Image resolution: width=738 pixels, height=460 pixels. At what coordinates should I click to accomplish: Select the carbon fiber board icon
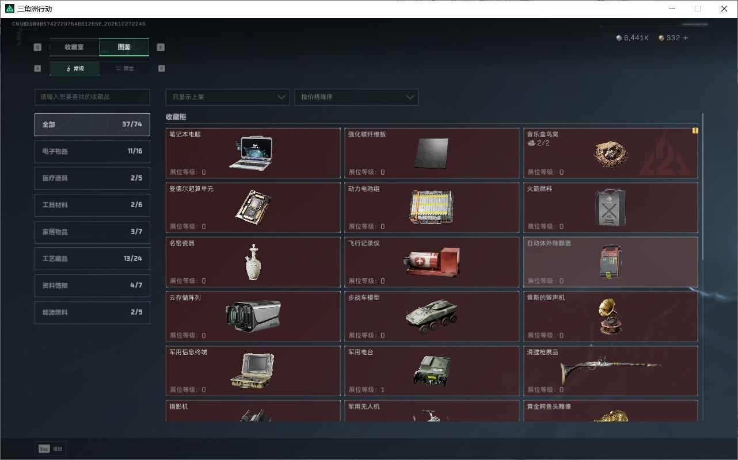click(431, 154)
